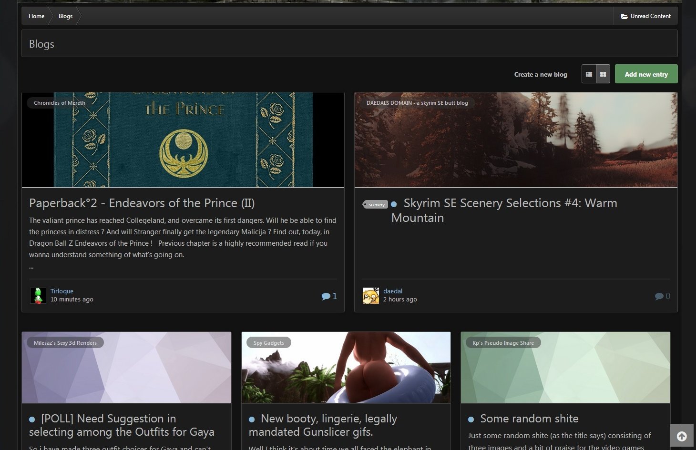Click The Prince book cover image
This screenshot has height=450, width=696.
tap(183, 140)
